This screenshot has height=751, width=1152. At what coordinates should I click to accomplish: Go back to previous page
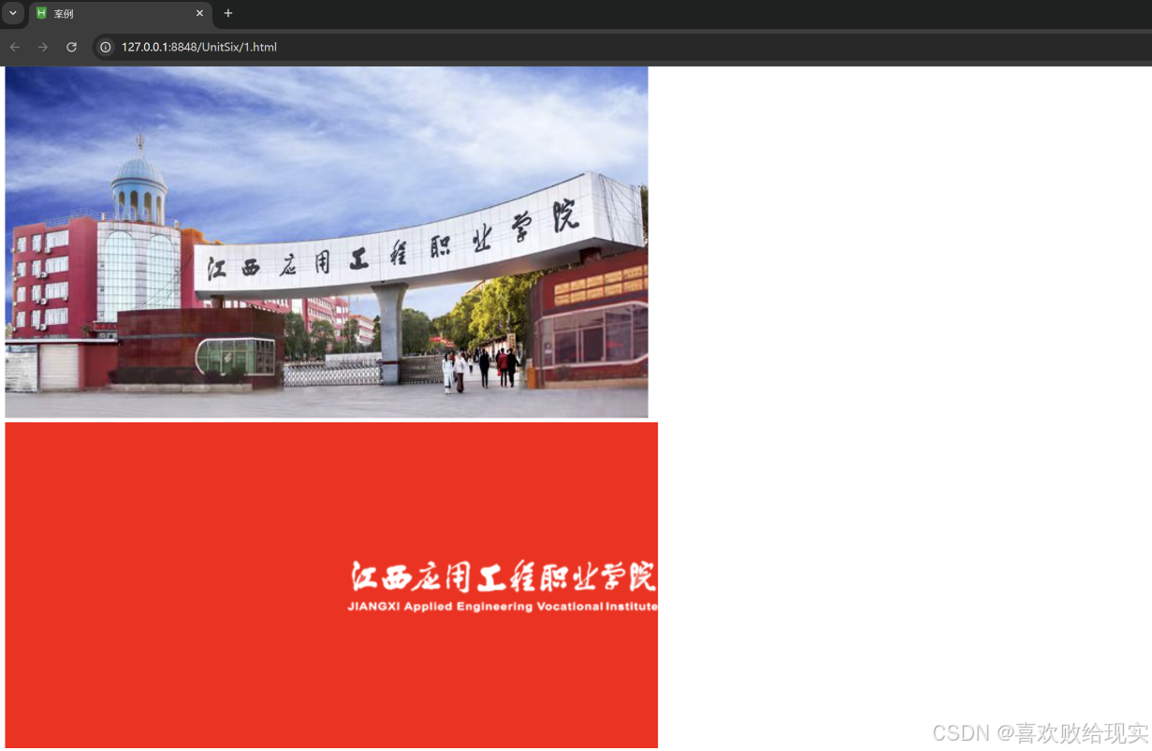point(15,47)
